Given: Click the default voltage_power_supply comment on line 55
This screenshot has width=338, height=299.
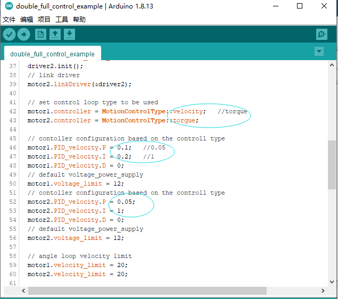Looking at the screenshot, I should (85, 229).
